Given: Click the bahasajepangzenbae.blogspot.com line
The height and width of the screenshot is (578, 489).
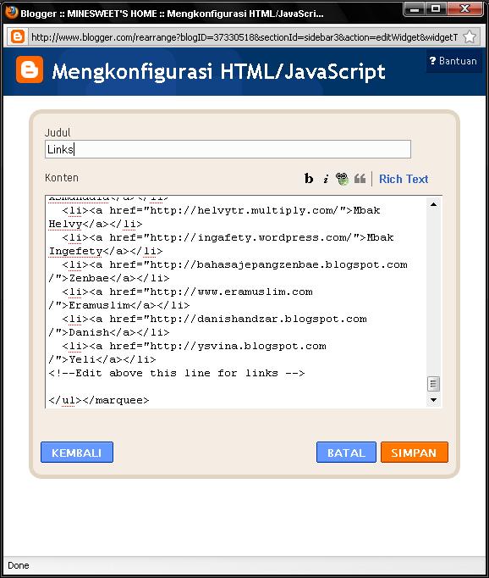Looking at the screenshot, I should pyautogui.click(x=234, y=265).
